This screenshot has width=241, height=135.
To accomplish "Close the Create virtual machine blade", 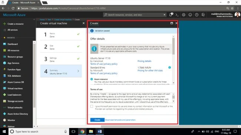I will point(83,23).
